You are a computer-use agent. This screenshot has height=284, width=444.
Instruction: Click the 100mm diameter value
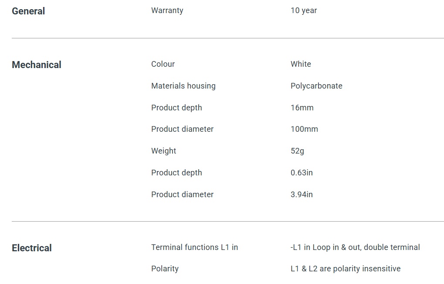pos(304,129)
